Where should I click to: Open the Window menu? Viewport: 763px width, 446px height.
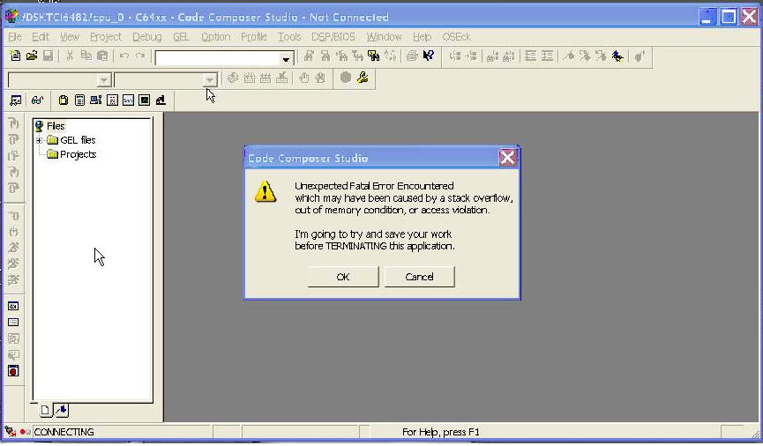[384, 37]
